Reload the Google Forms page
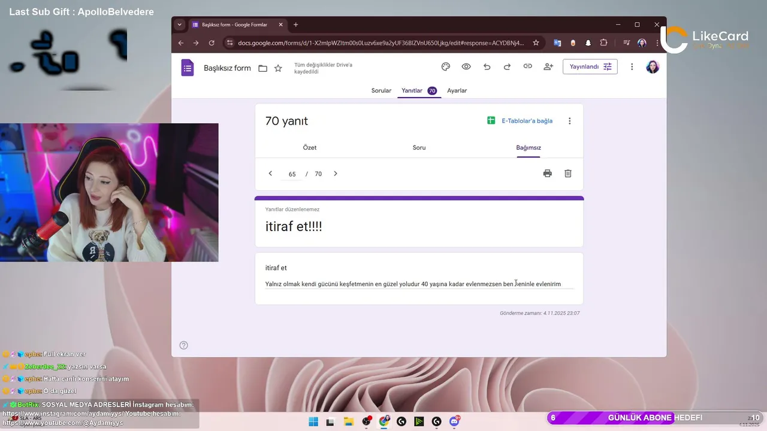Viewport: 767px width, 431px height. tap(212, 43)
